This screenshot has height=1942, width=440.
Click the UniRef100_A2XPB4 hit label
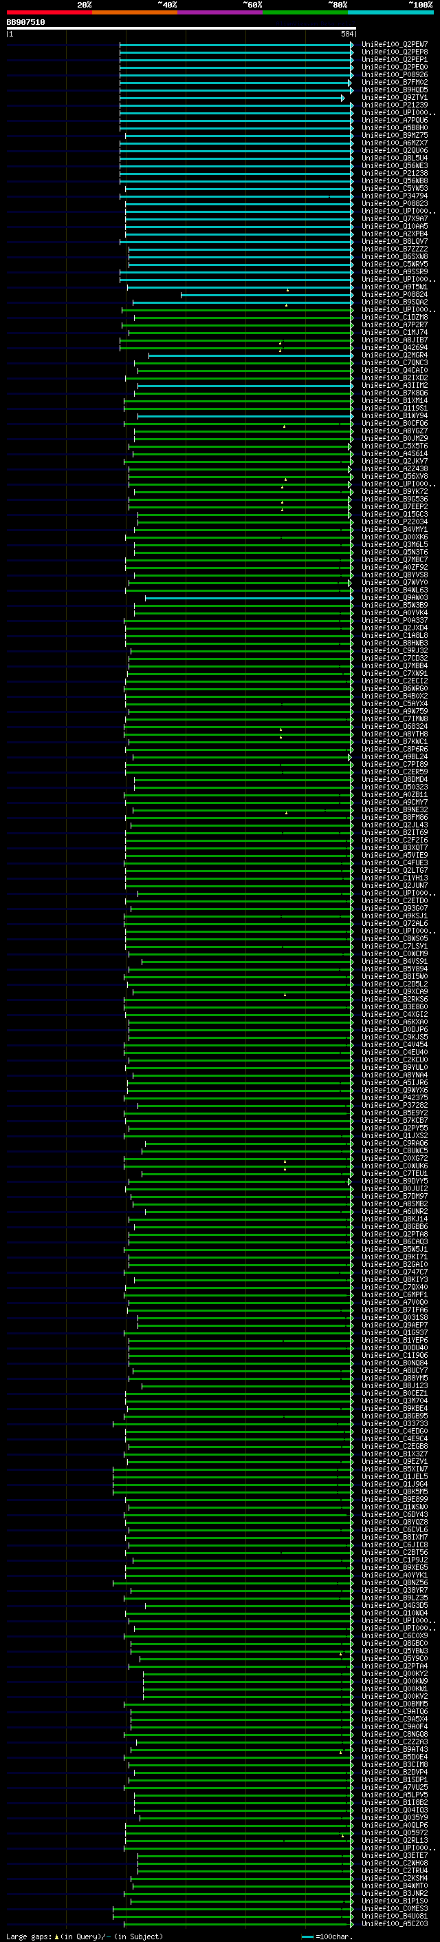point(395,234)
